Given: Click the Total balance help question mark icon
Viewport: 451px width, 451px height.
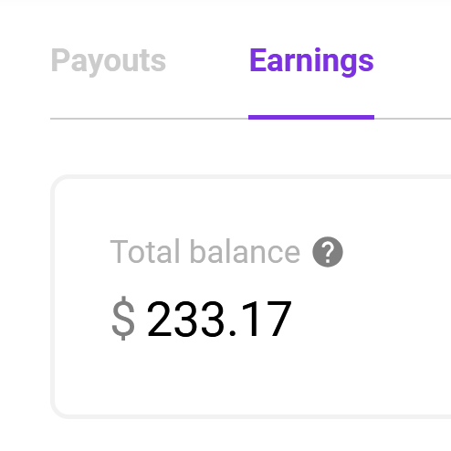Looking at the screenshot, I should 328,252.
